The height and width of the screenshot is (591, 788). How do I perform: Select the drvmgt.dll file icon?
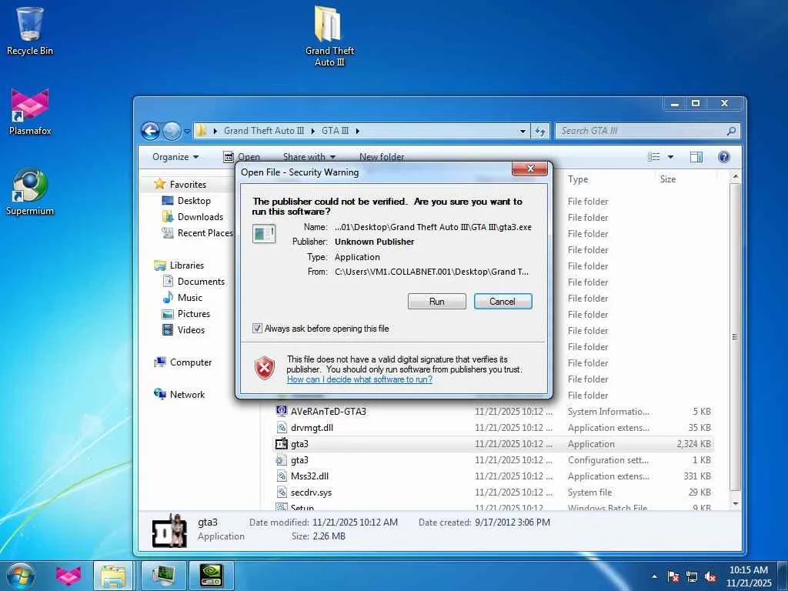click(x=282, y=428)
